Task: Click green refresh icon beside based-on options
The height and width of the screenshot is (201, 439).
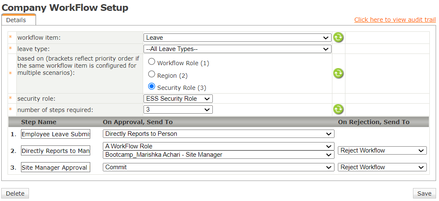Action: [x=338, y=74]
